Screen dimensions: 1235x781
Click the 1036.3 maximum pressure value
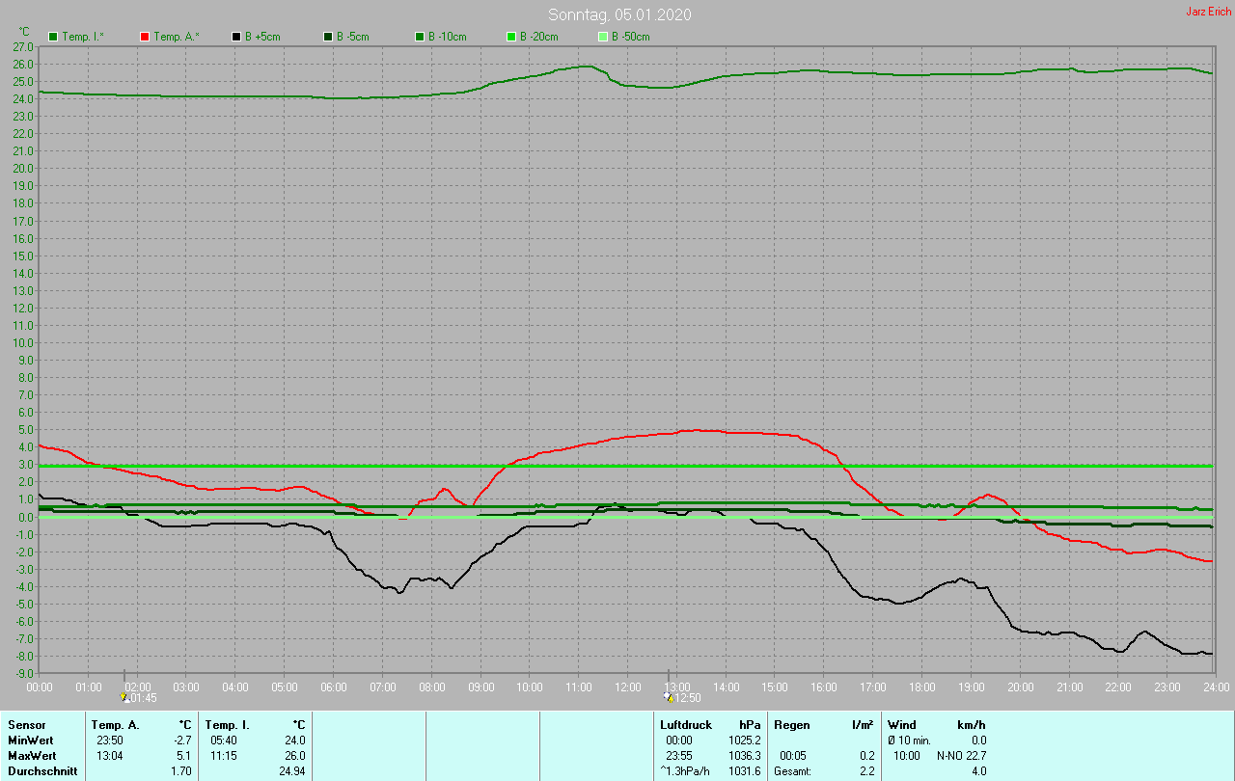744,755
